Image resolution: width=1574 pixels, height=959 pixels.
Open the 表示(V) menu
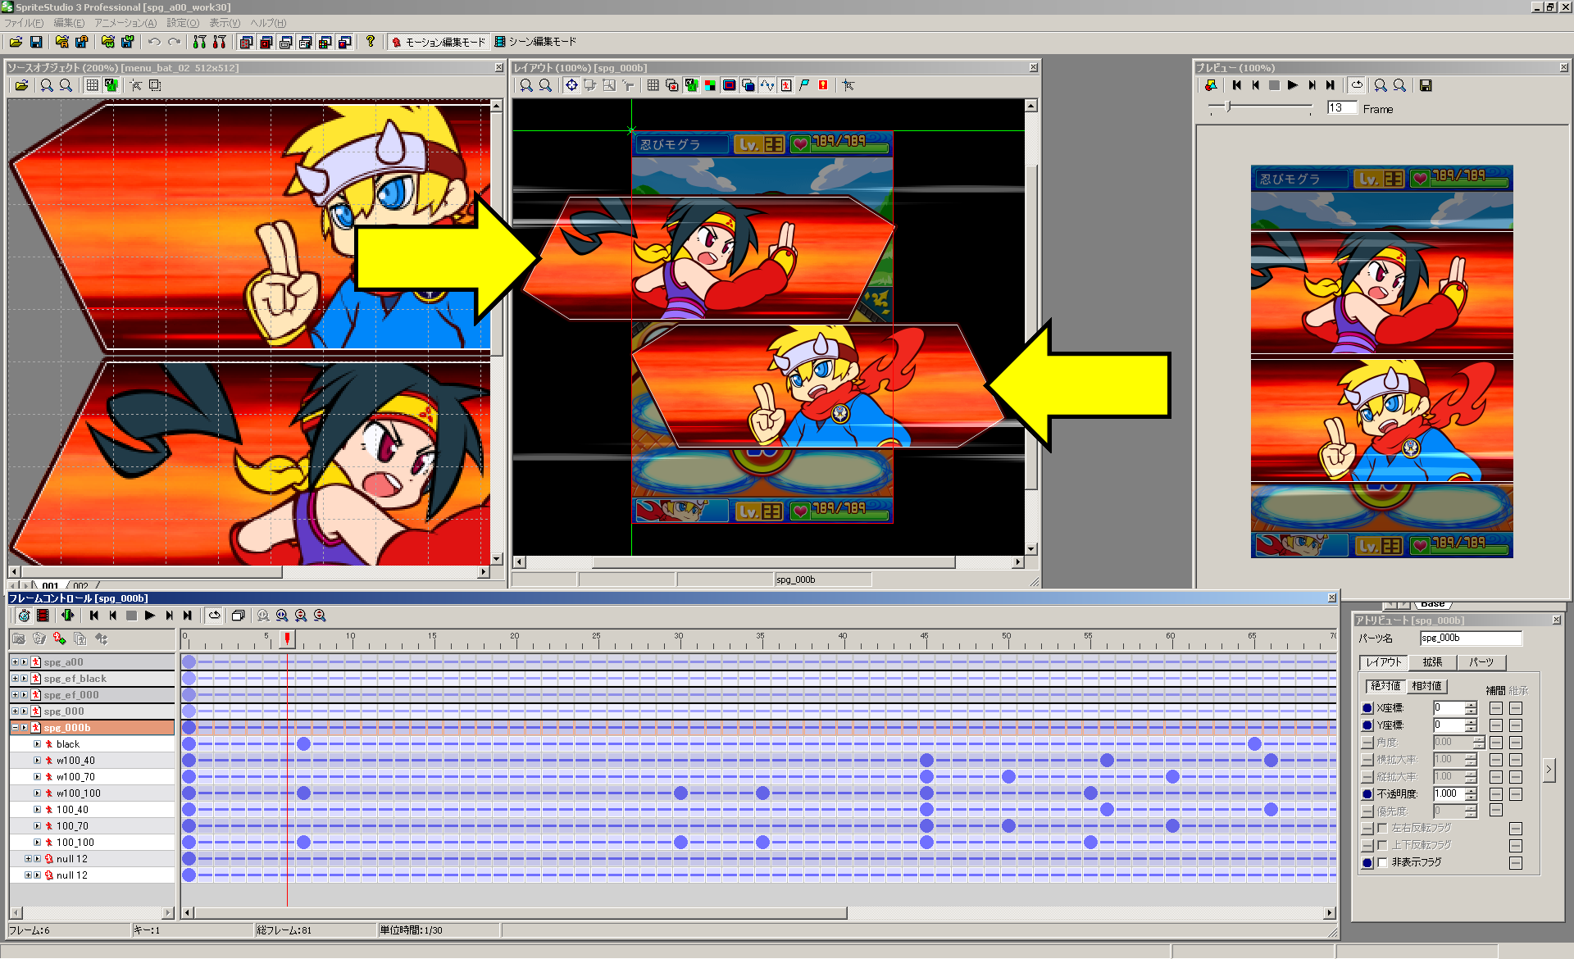pyautogui.click(x=225, y=23)
